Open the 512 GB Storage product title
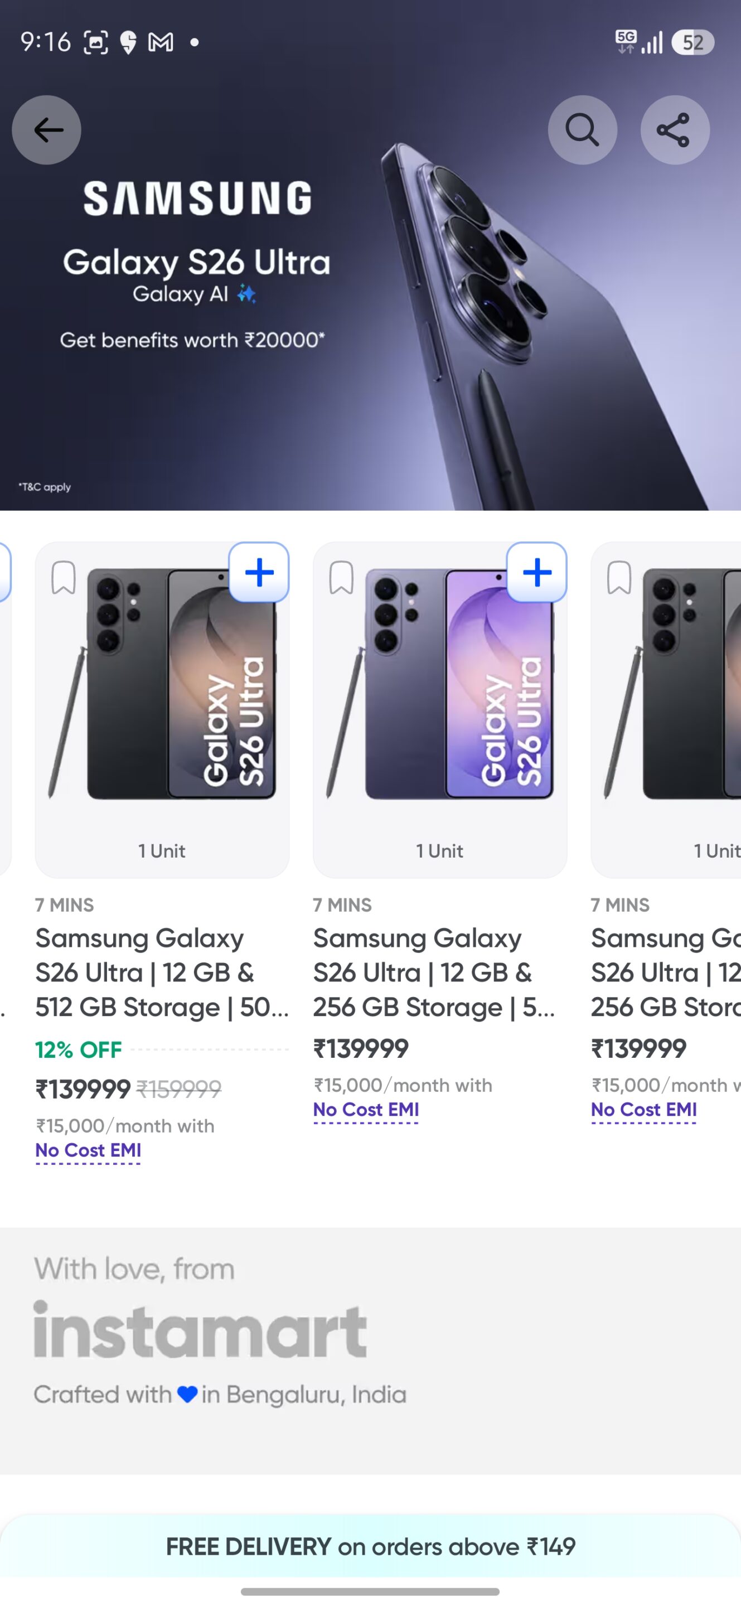 tap(161, 972)
